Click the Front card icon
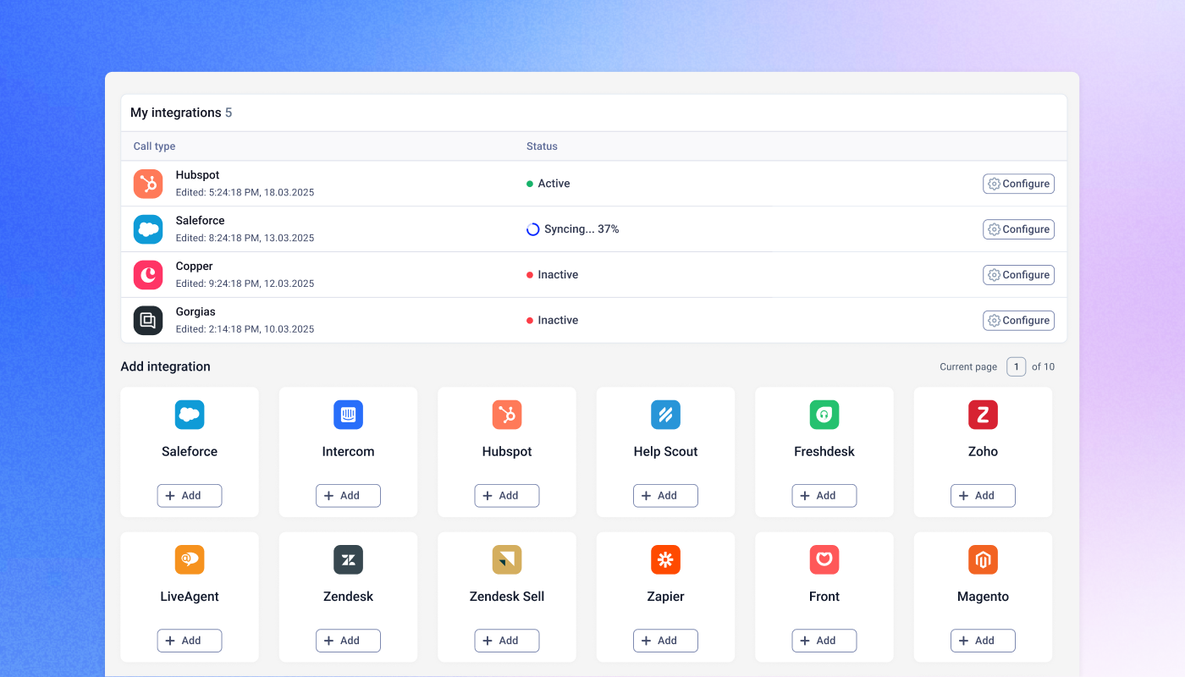 824,559
